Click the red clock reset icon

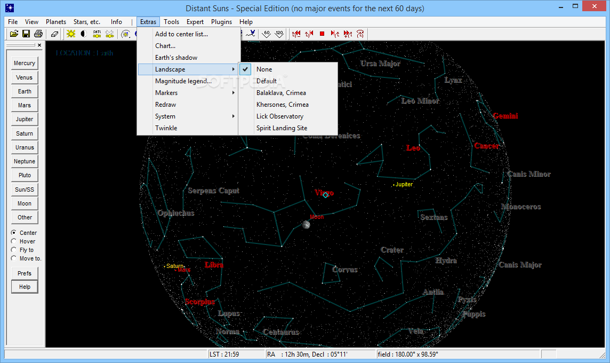click(x=360, y=34)
